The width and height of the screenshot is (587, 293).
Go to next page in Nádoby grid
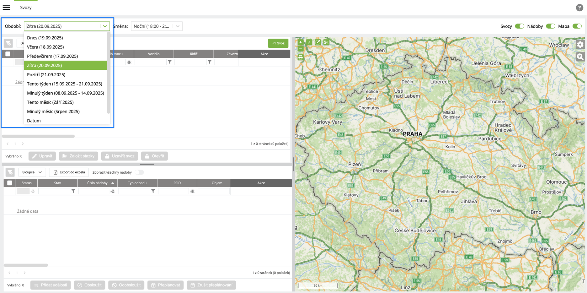tap(24, 273)
